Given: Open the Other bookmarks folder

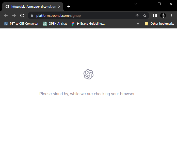Looking at the screenshot, I should [159, 24].
